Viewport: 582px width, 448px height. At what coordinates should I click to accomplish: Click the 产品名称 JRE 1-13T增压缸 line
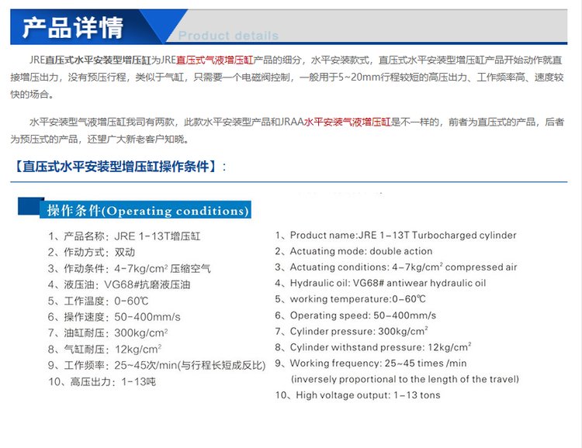tap(124, 236)
